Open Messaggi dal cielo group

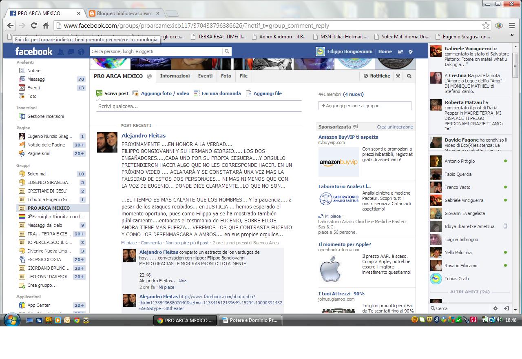[45, 225]
